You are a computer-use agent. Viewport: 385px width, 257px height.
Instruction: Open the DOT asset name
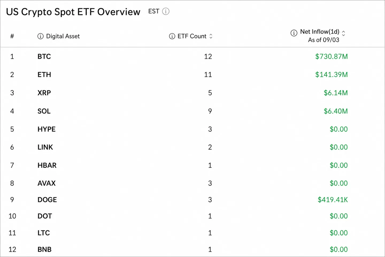click(45, 216)
